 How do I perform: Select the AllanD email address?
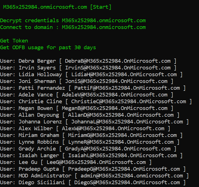point(121,115)
